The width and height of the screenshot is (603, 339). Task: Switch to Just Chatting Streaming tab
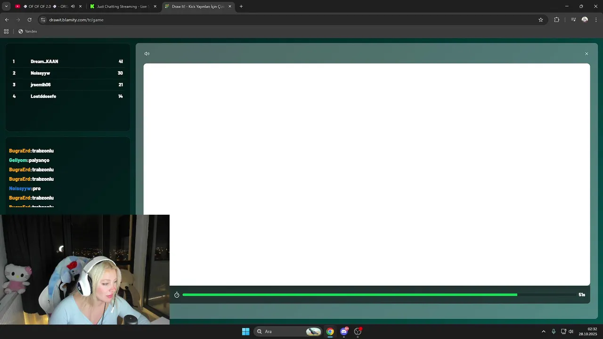(122, 7)
